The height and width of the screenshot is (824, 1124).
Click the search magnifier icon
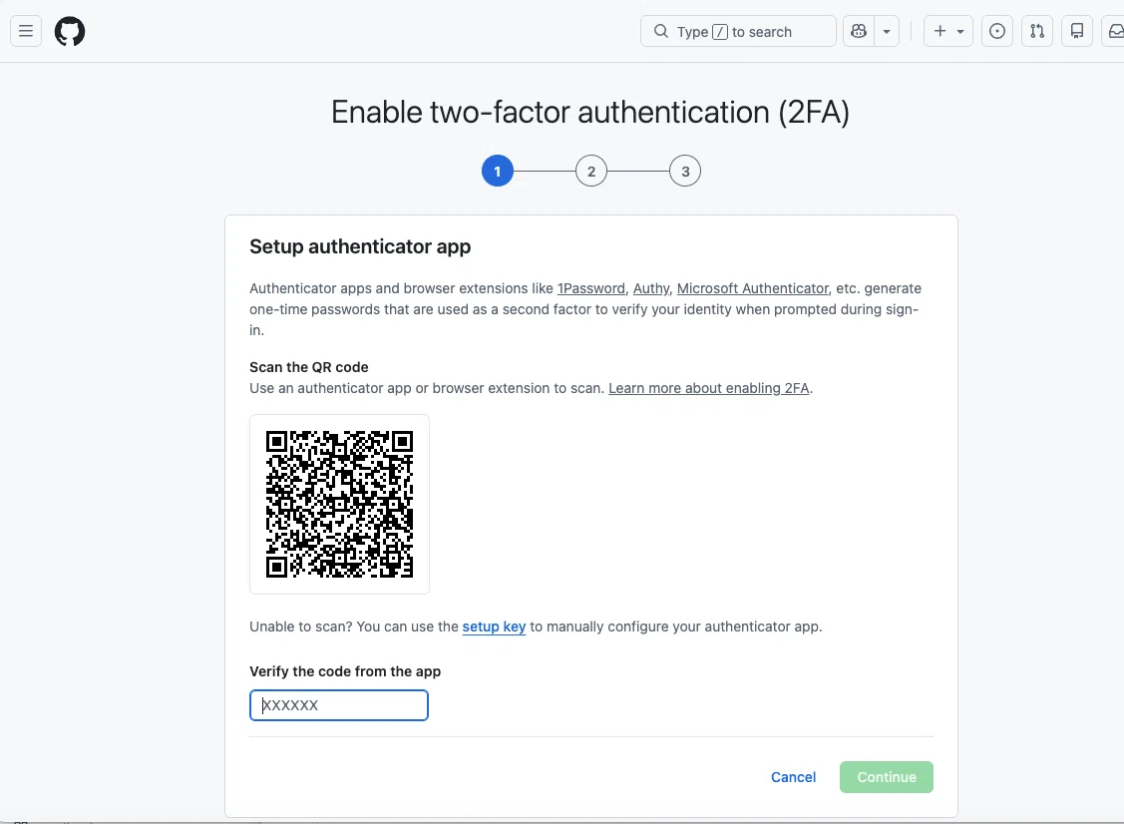[661, 32]
